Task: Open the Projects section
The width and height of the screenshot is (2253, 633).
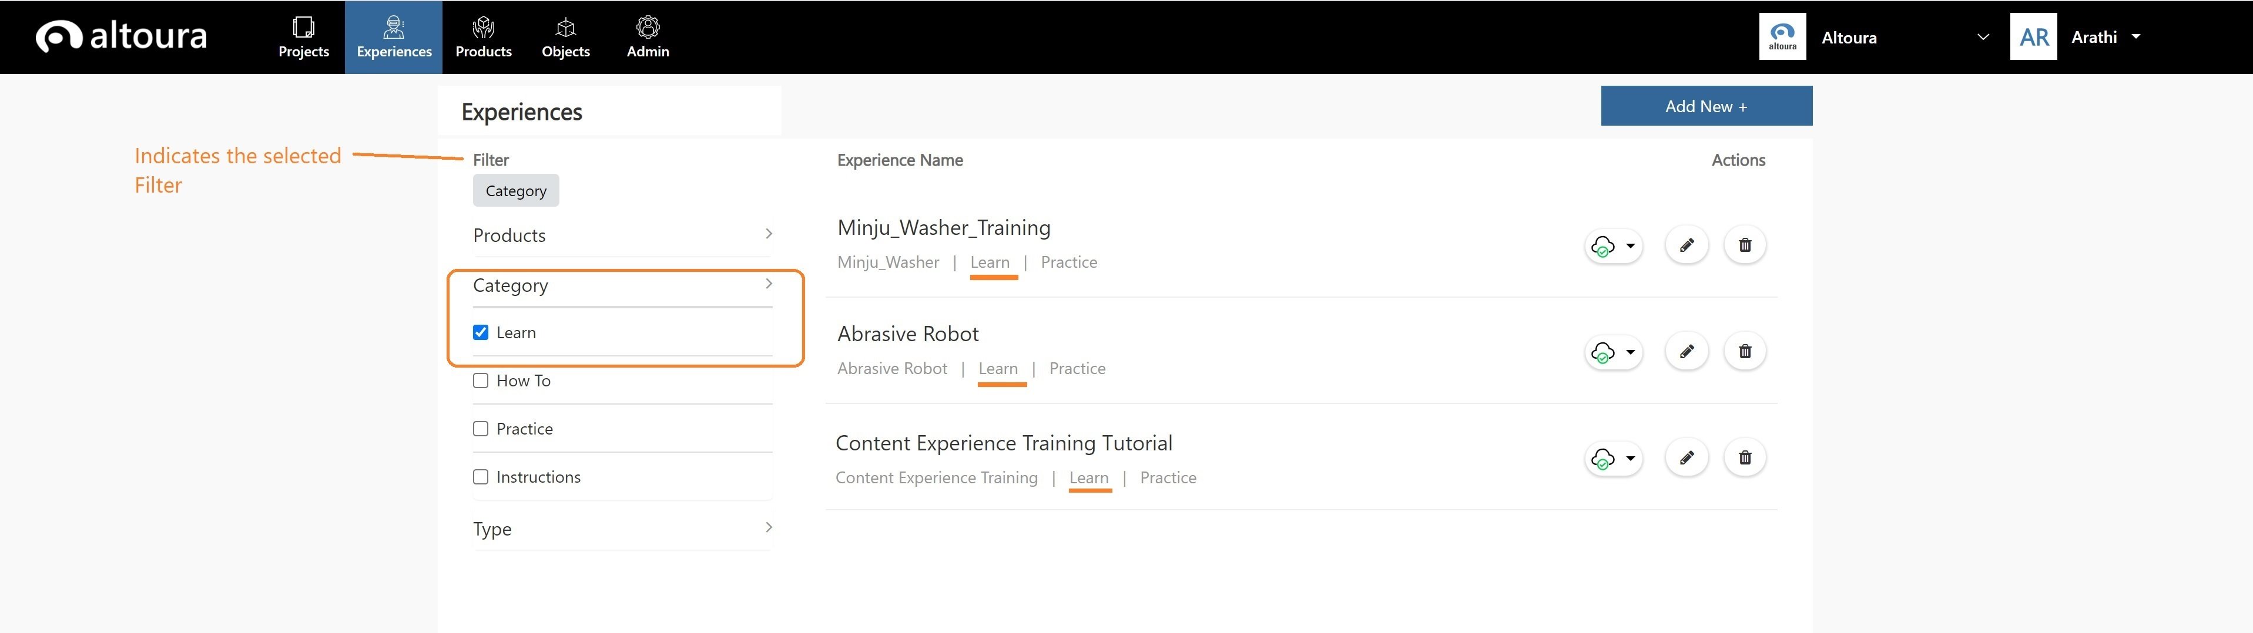Action: [303, 38]
